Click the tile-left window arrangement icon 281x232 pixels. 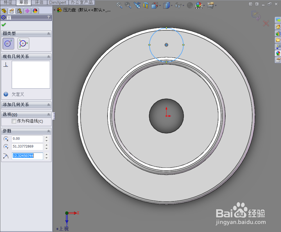pos(251,4)
